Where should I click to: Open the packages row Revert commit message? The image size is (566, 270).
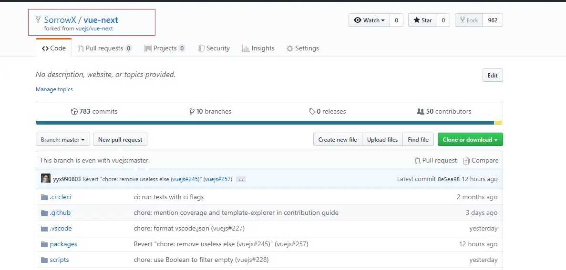221,244
